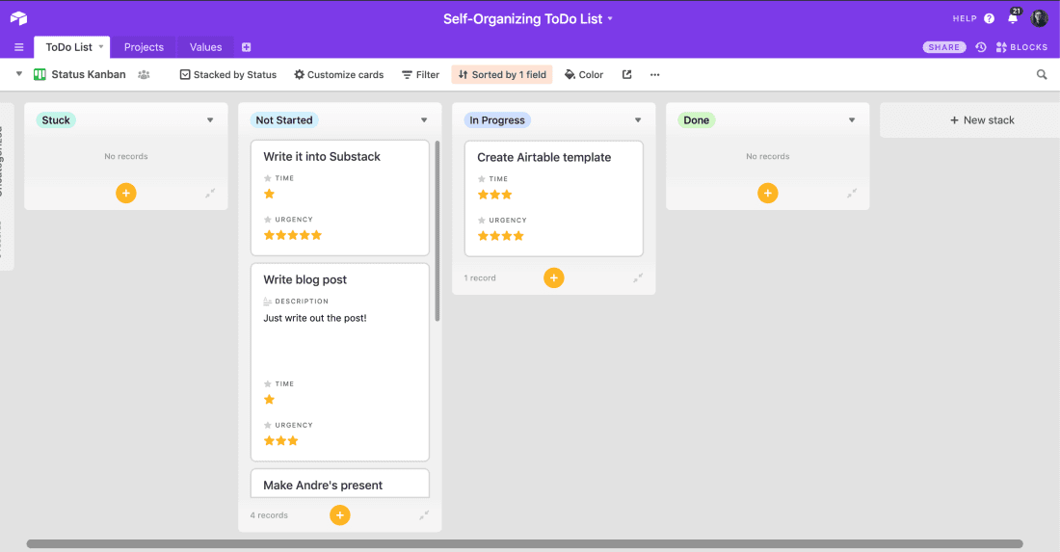Click the HELP link
The height and width of the screenshot is (552, 1060).
(965, 19)
